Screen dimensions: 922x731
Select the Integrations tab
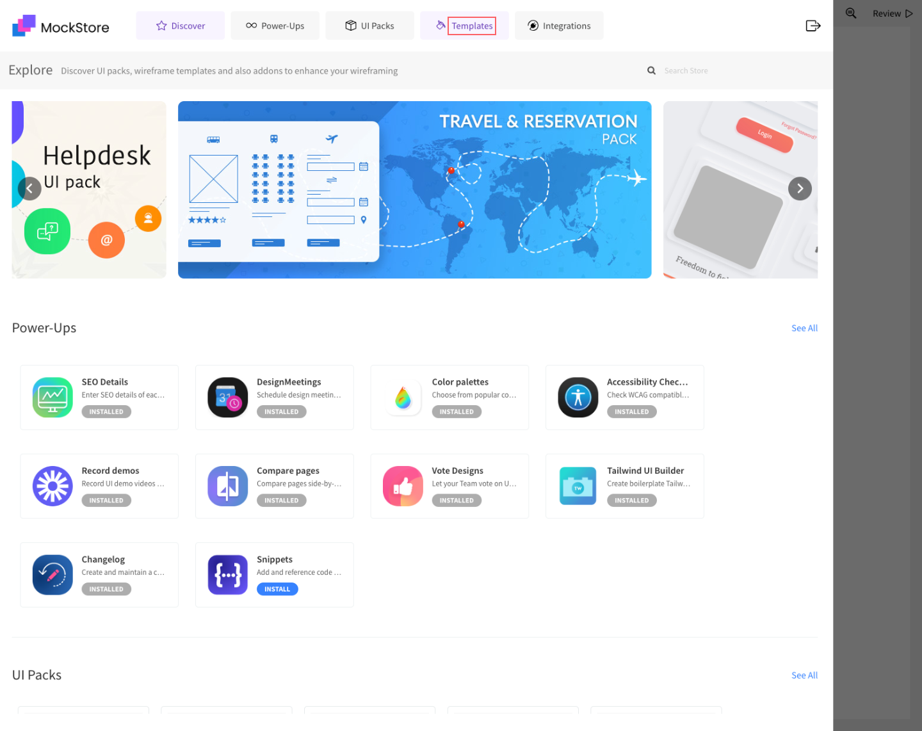click(559, 26)
